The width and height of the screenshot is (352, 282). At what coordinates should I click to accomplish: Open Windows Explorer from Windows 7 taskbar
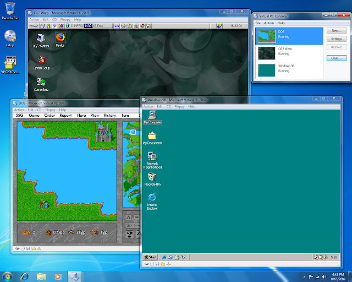point(42,276)
